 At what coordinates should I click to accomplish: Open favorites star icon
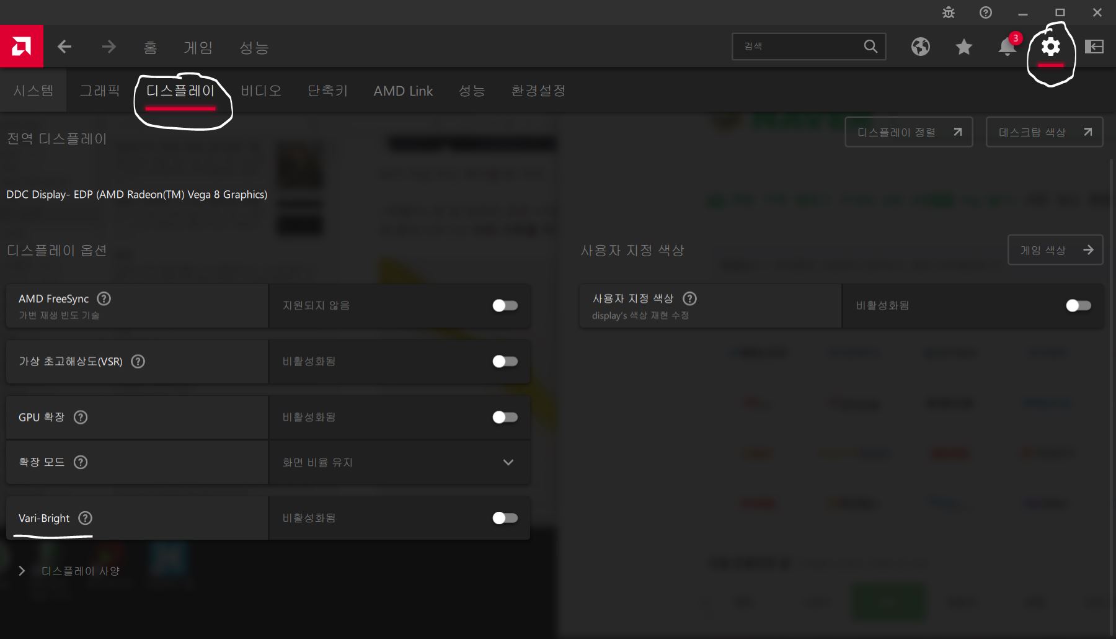click(x=964, y=47)
